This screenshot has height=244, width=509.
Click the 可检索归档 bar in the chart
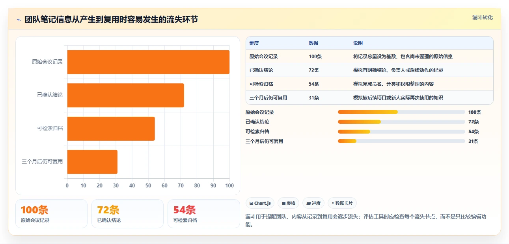coord(111,128)
